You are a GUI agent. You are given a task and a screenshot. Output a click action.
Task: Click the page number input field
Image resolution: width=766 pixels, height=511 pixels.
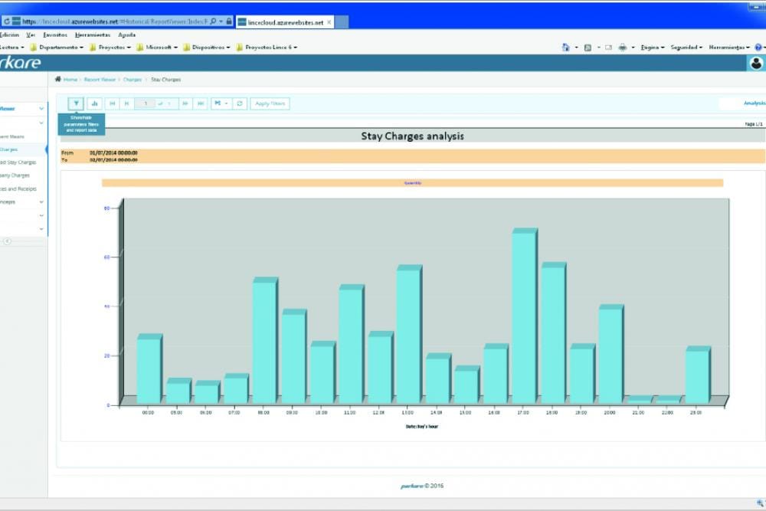point(145,103)
